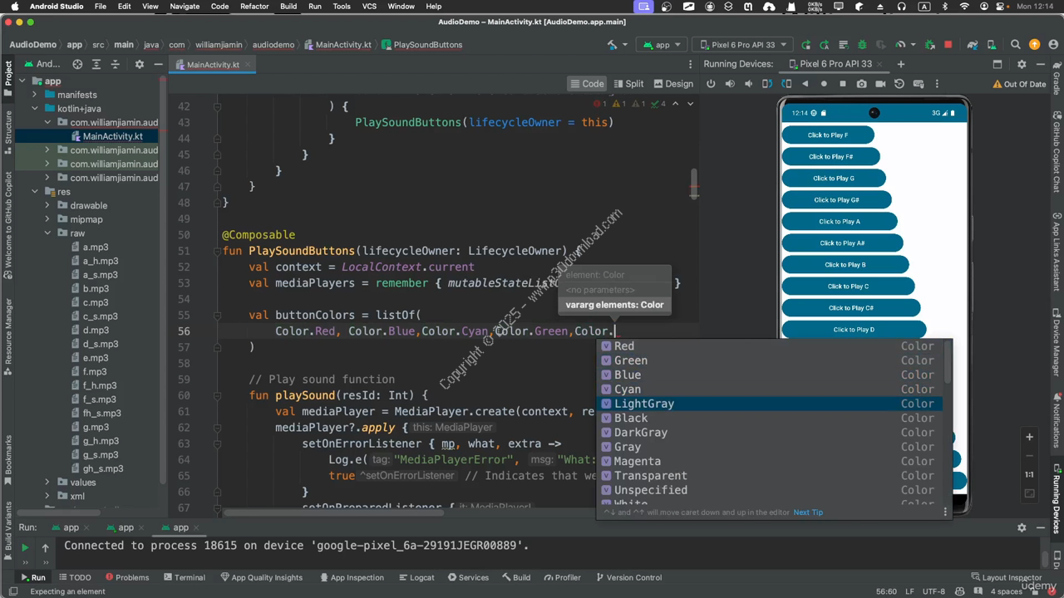Click the orange update notification icon
The height and width of the screenshot is (598, 1064).
[x=1035, y=45]
